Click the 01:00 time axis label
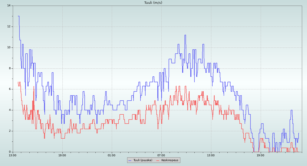307x166 pixels. tap(112, 155)
